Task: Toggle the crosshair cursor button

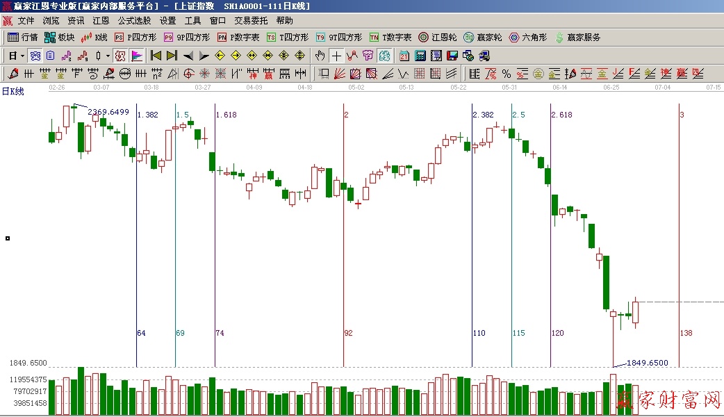Action: pos(336,56)
